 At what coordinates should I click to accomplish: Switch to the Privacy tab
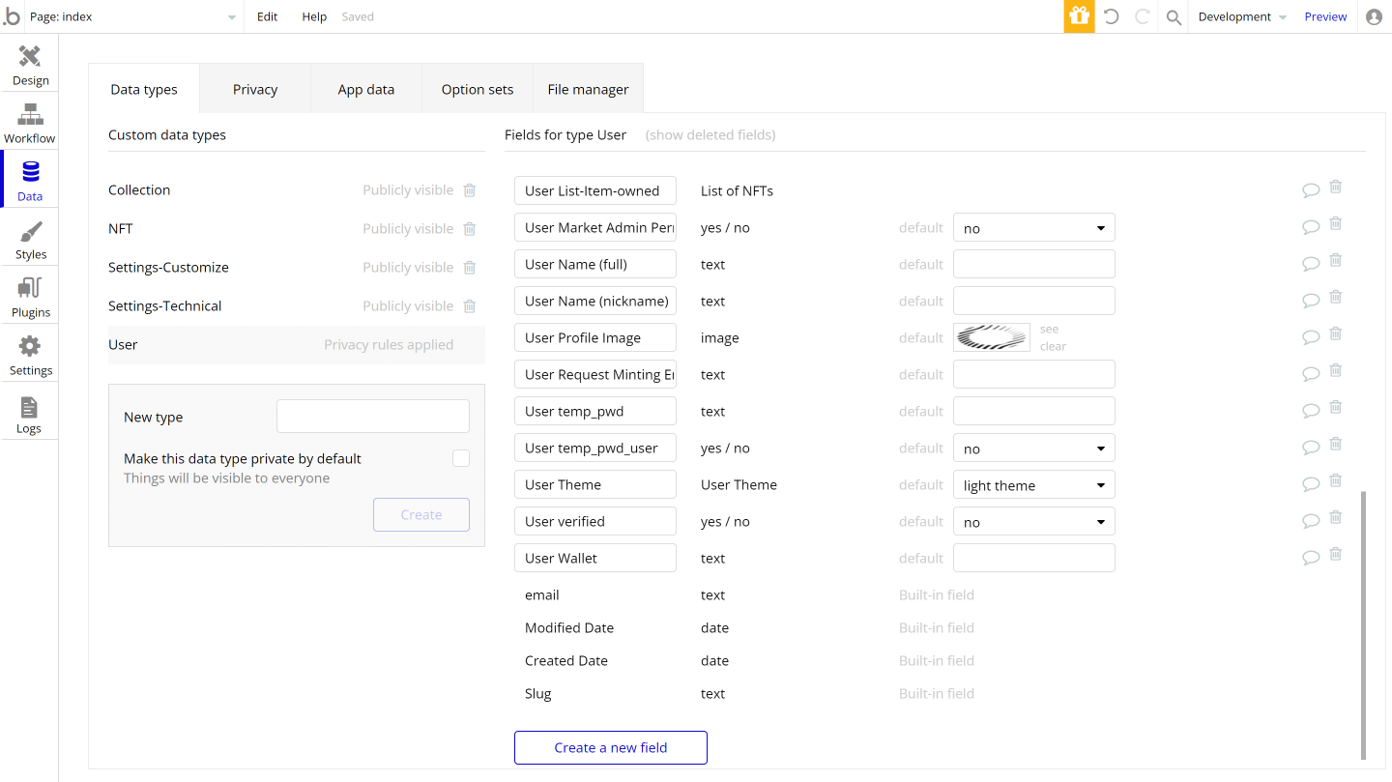[254, 88]
